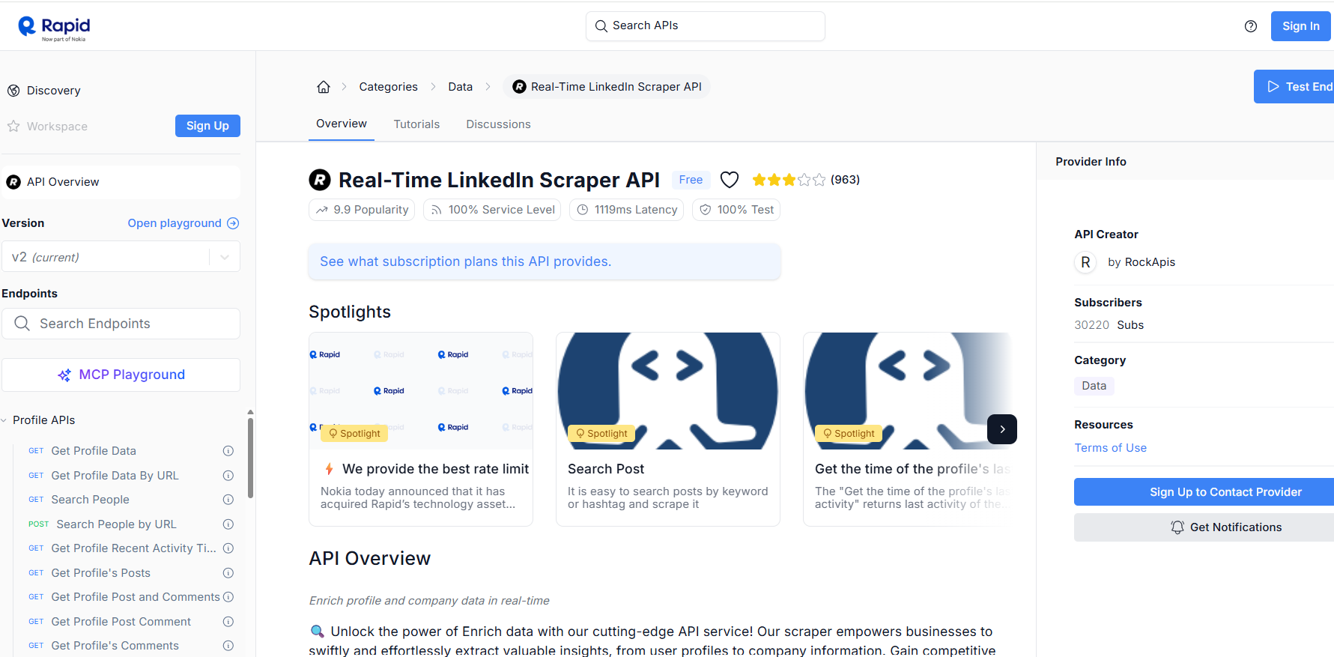Viewport: 1334px width, 657px height.
Task: Favorite the API with the heart icon
Action: pyautogui.click(x=730, y=180)
